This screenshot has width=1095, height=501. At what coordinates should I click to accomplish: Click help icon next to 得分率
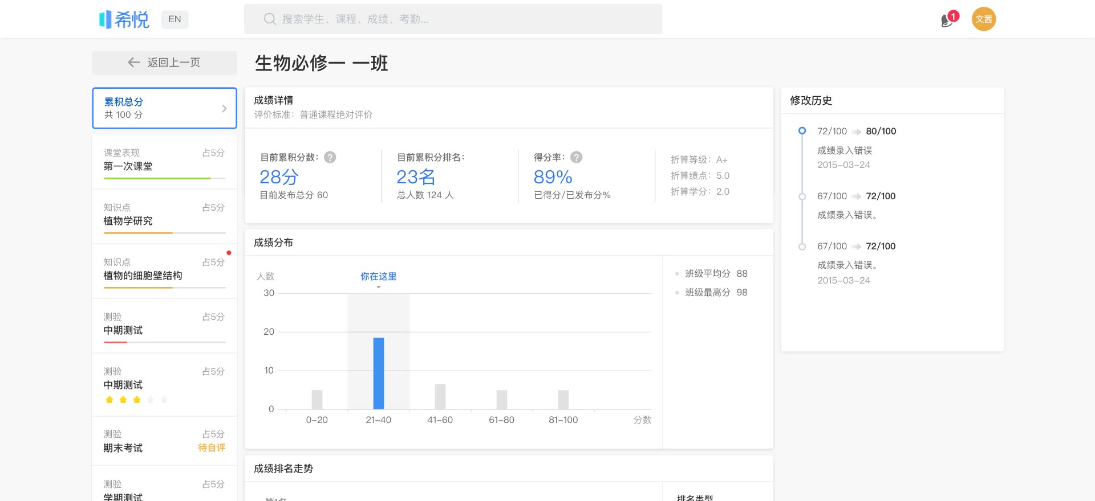point(576,158)
